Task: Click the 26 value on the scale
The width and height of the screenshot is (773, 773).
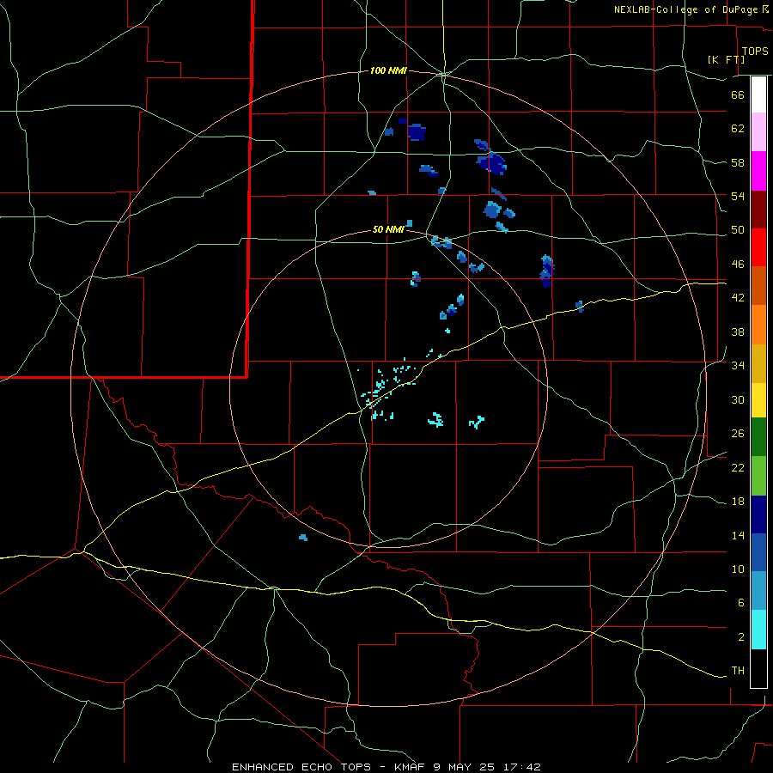Action: 738,433
